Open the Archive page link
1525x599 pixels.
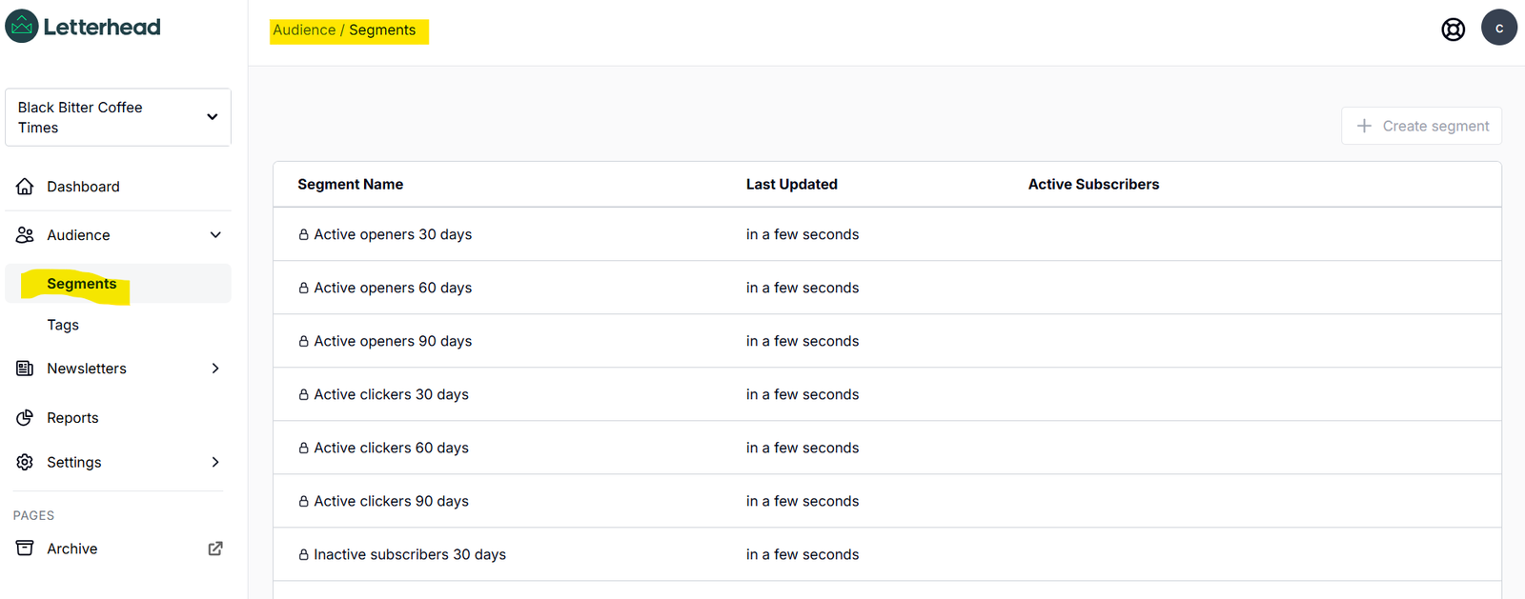point(72,549)
